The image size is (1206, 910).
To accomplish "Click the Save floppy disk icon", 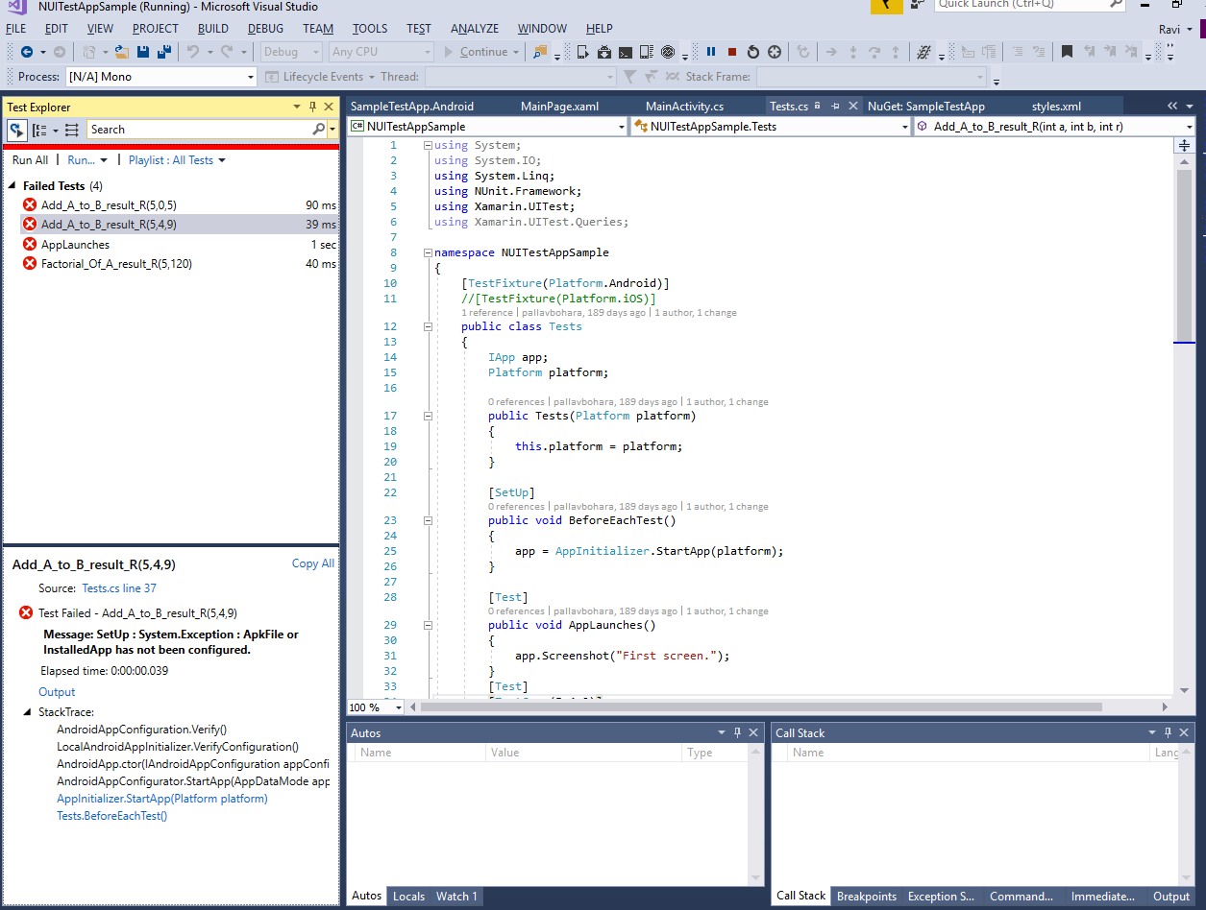I will tap(143, 52).
